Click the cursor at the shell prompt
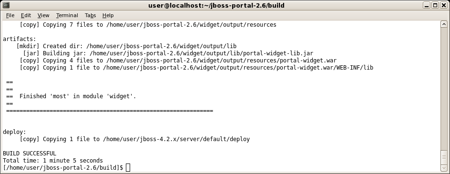Image resolution: width=450 pixels, height=174 pixels. tap(128, 167)
